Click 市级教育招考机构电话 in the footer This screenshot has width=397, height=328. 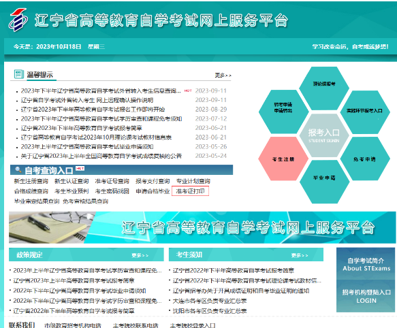73,325
